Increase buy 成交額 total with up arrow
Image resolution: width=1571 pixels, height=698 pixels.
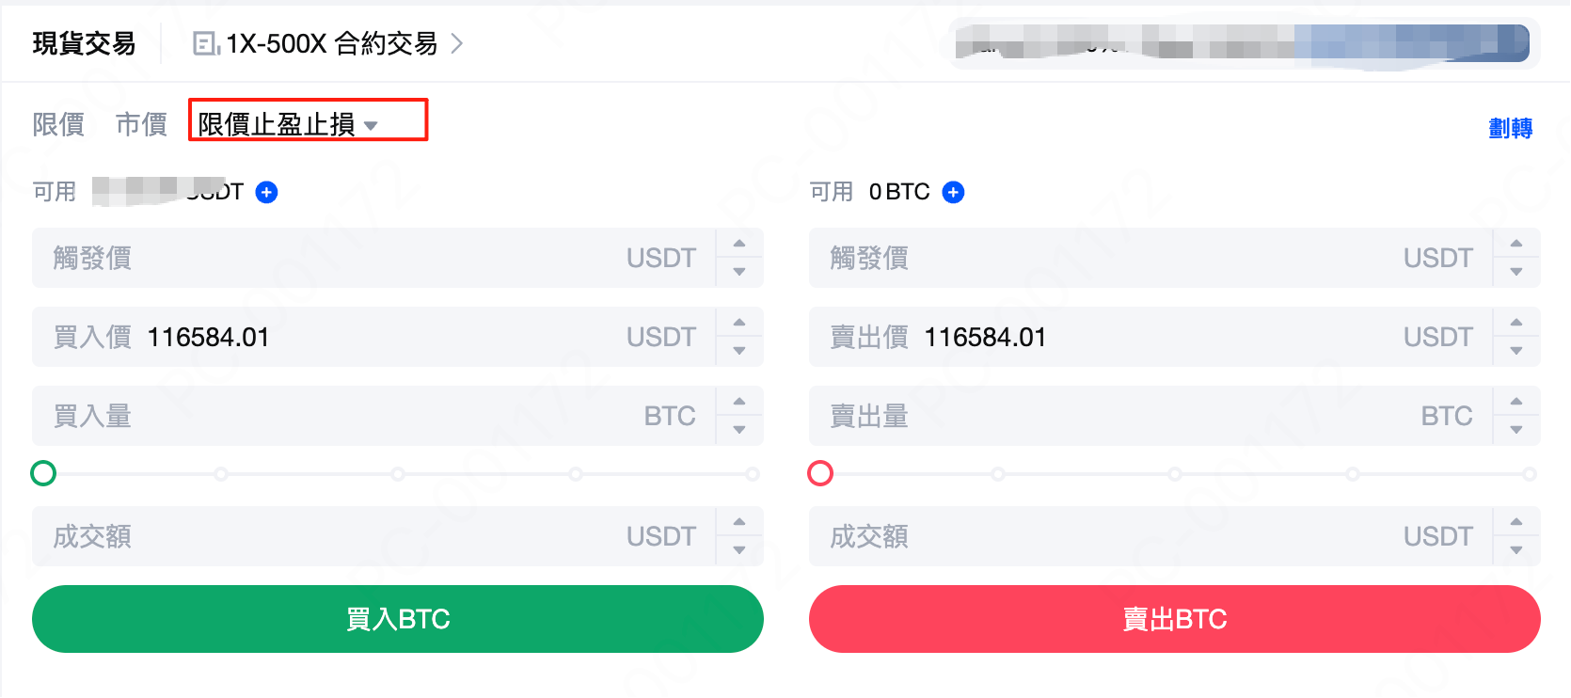tap(739, 522)
